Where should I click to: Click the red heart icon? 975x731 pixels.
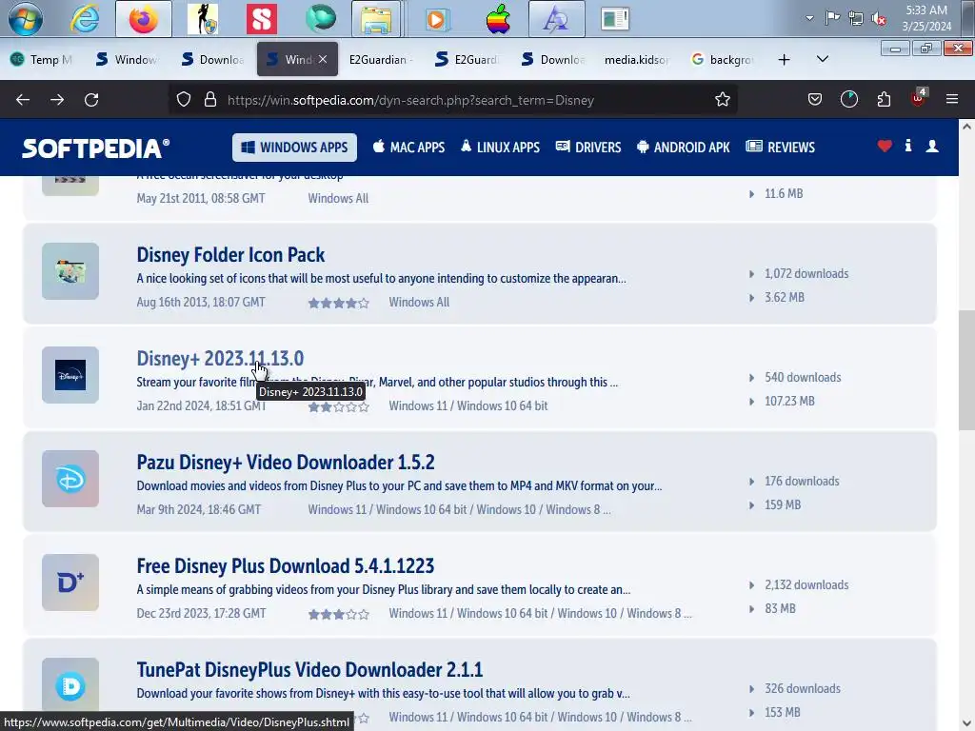point(885,146)
